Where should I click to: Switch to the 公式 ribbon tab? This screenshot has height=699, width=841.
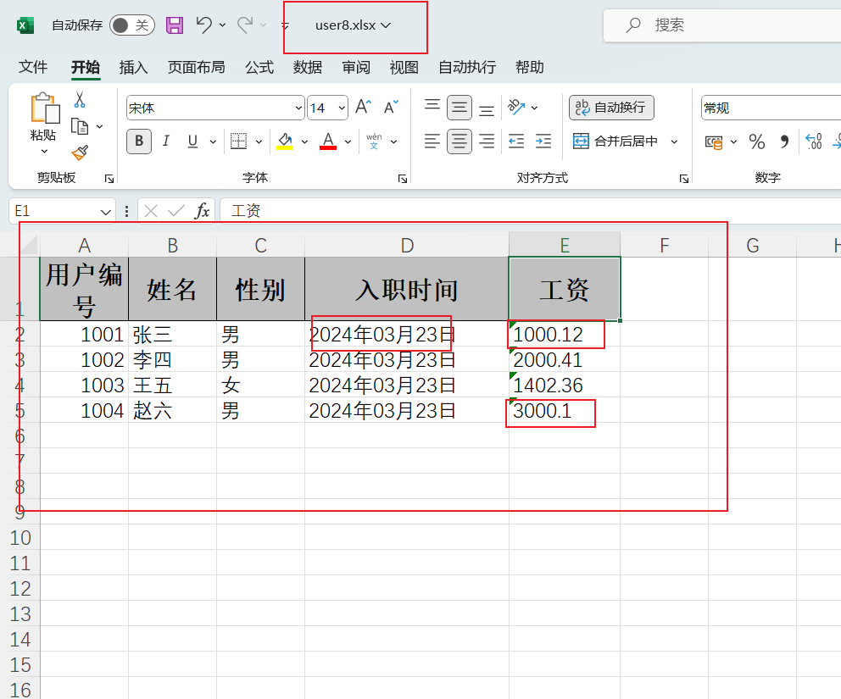[x=259, y=67]
